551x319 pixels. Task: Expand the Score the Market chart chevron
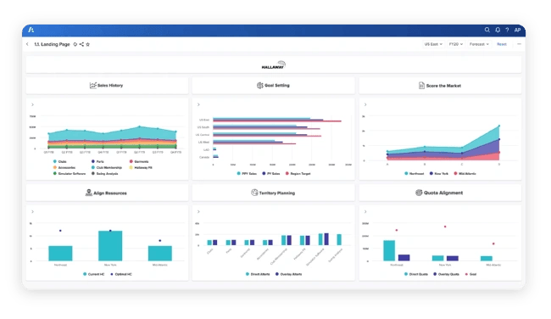(365, 104)
